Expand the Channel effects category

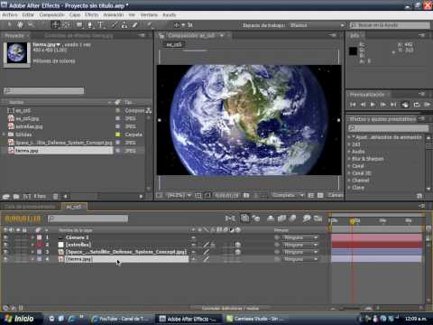[x=349, y=181]
